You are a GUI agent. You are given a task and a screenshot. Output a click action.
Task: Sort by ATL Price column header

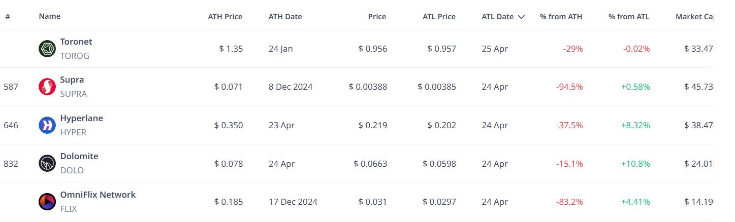pos(439,17)
